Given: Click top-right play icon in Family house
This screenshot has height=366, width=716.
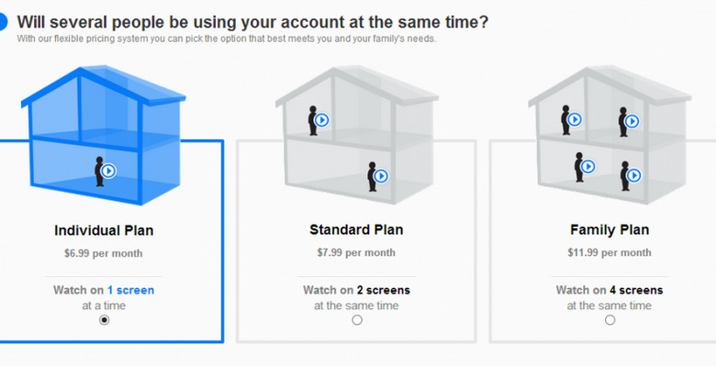Looking at the screenshot, I should 632,121.
